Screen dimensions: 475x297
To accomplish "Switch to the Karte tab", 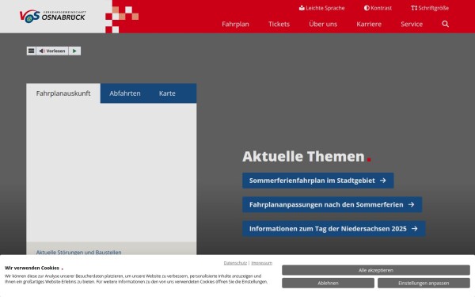I will (x=167, y=93).
